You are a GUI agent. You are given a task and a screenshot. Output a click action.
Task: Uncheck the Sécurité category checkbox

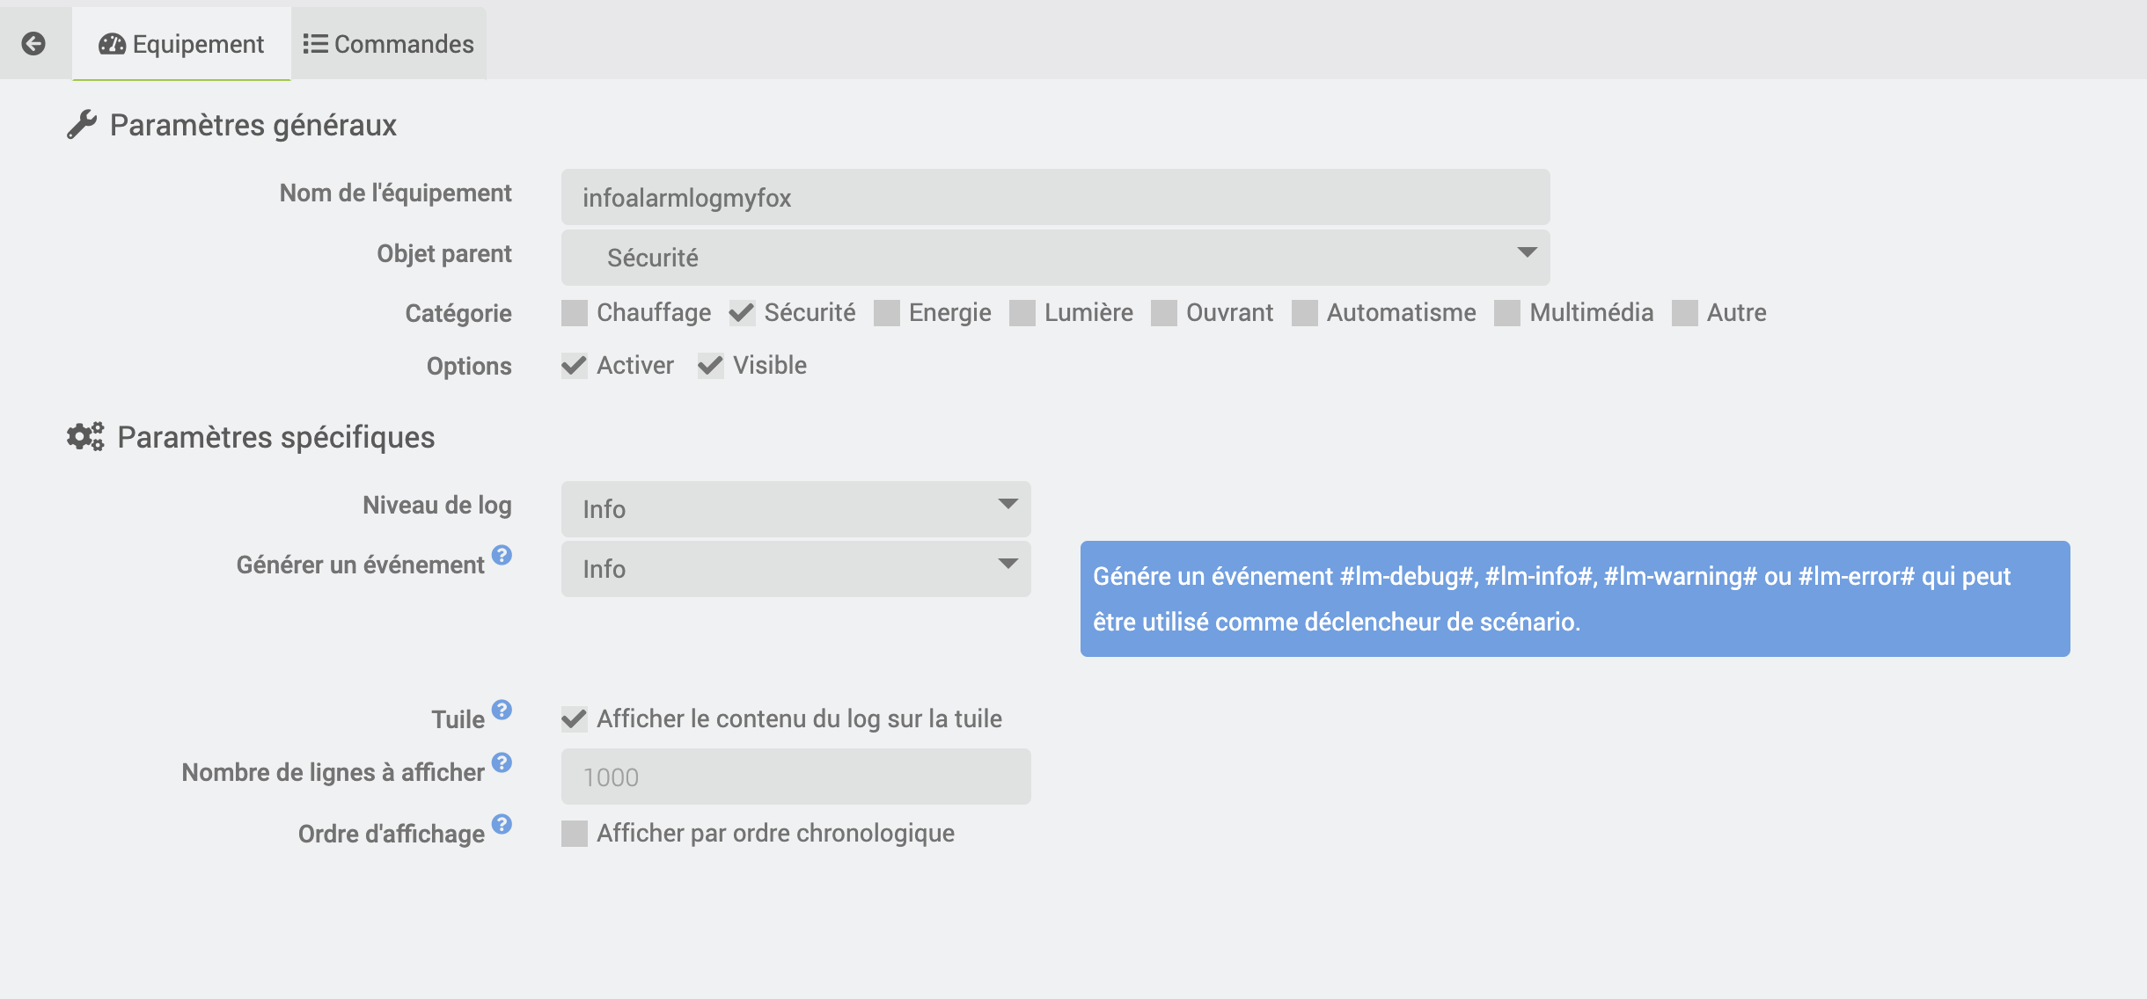pos(741,313)
